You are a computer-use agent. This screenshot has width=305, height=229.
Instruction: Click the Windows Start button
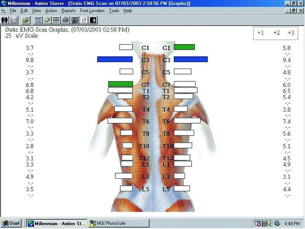[x=12, y=223]
